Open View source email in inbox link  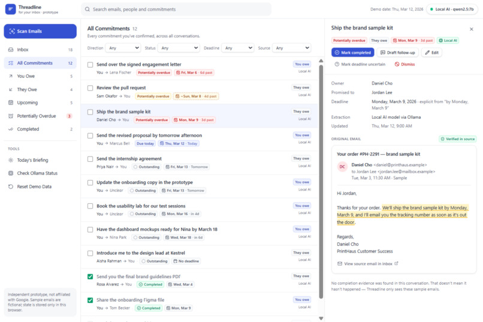(x=368, y=264)
